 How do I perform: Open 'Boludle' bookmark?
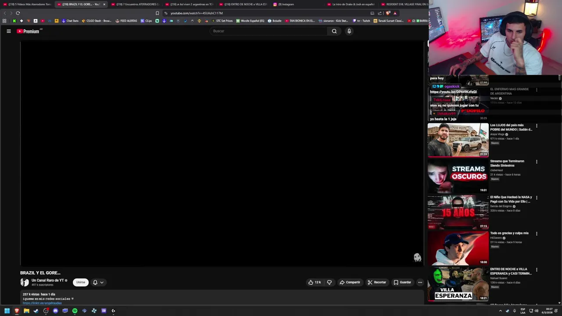tap(274, 21)
